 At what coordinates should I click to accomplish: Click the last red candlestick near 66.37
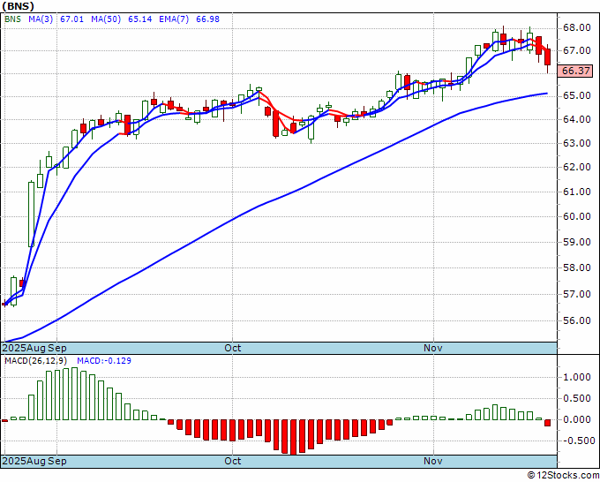pyautogui.click(x=548, y=58)
